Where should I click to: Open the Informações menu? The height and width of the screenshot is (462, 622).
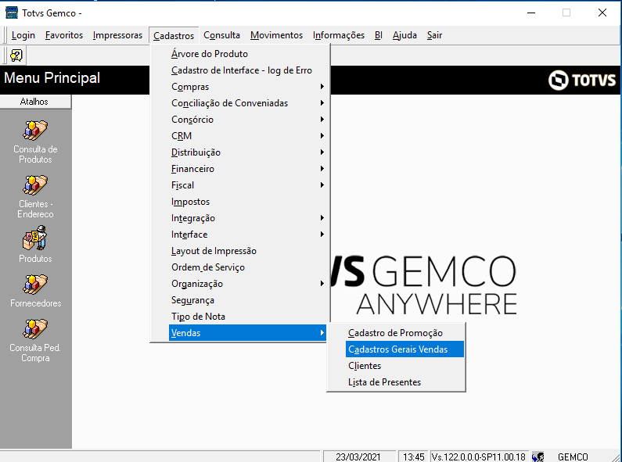pos(338,35)
